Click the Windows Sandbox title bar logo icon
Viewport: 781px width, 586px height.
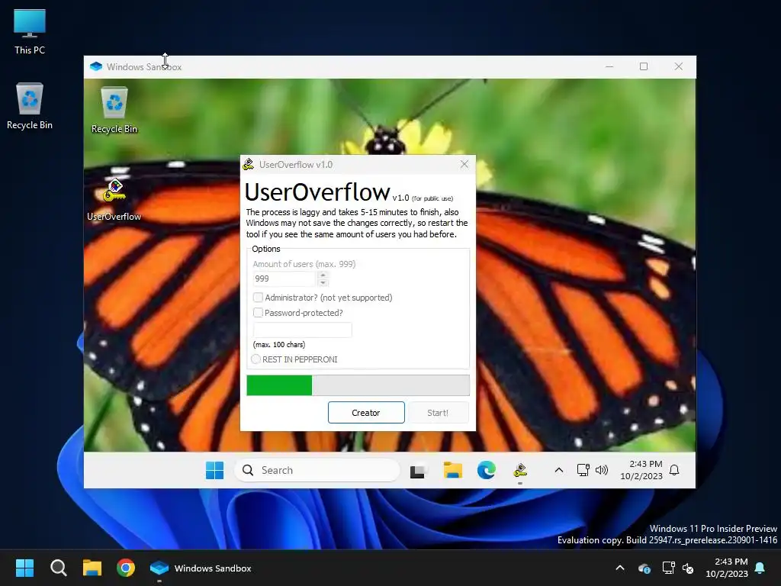(96, 67)
